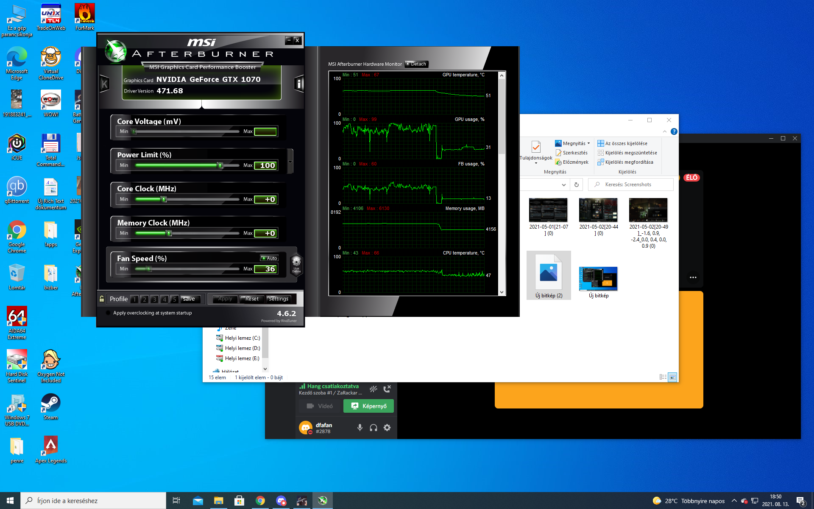This screenshot has height=509, width=814.
Task: Open Discord user settings gear
Action: coord(387,428)
